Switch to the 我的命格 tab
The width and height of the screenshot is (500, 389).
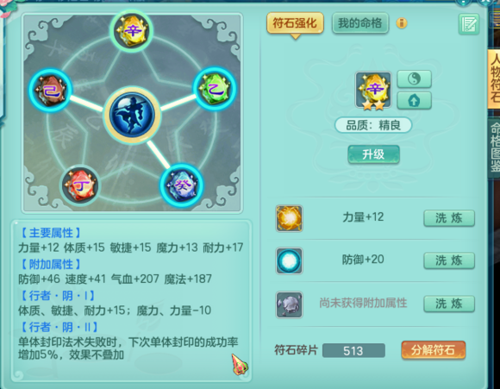tap(360, 23)
